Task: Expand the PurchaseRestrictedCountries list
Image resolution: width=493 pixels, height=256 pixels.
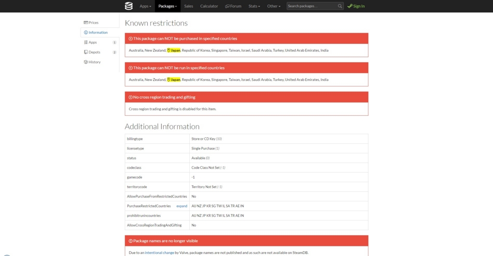Action: 182,206
